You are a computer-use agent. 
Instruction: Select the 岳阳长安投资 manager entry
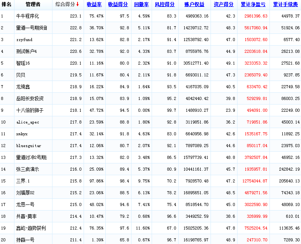click(x=30, y=99)
